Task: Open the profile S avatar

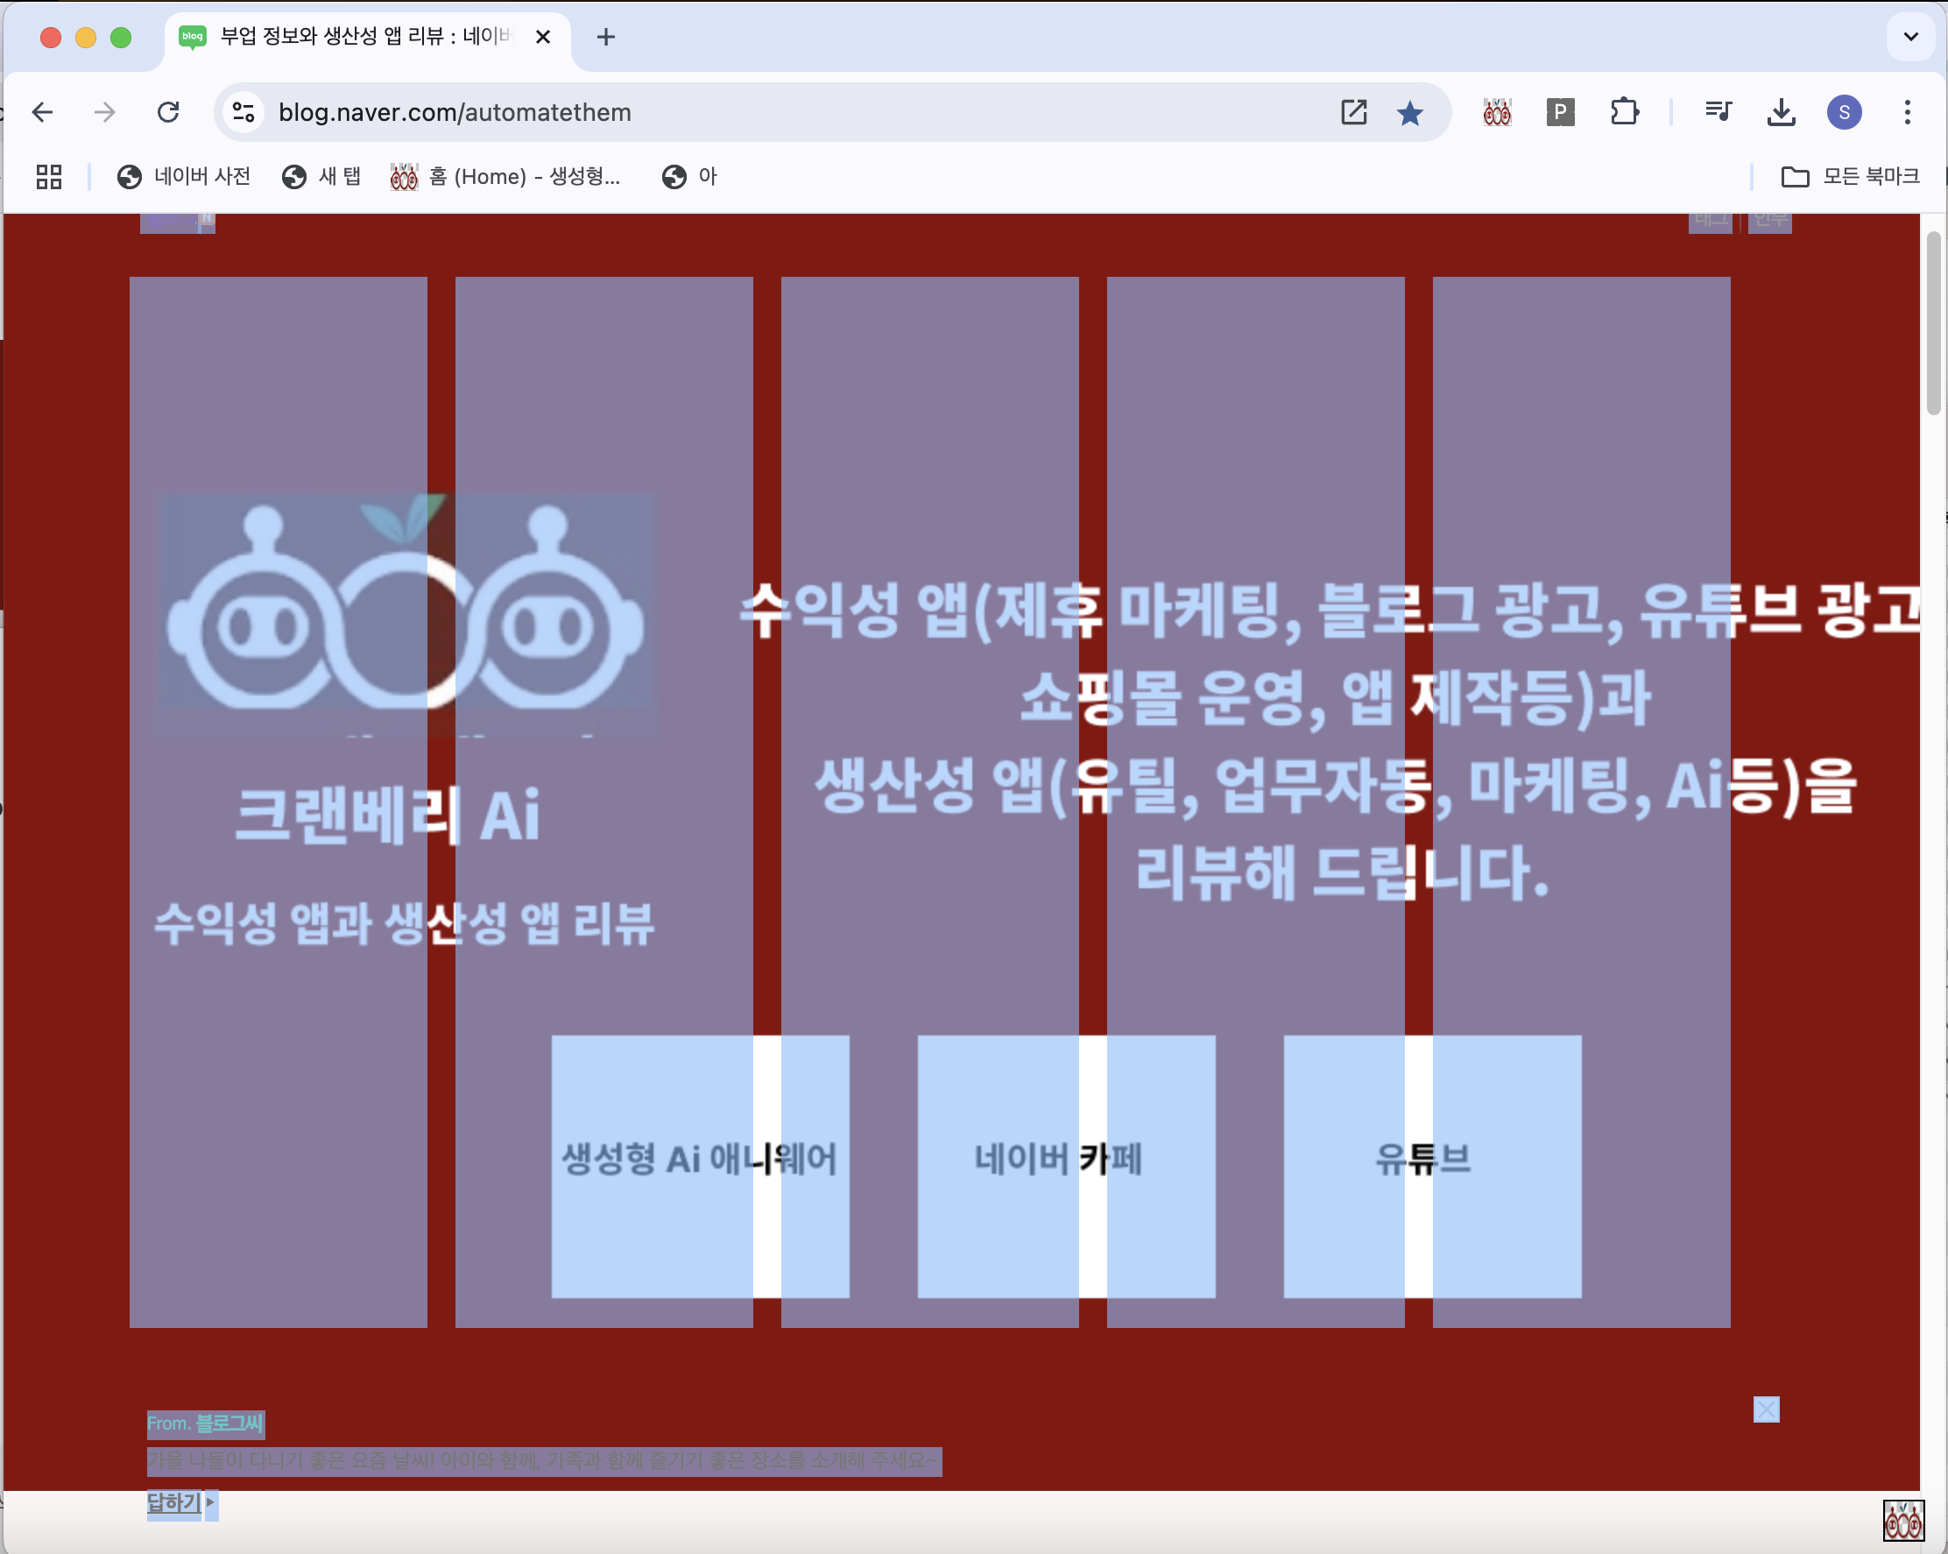Action: (x=1844, y=112)
